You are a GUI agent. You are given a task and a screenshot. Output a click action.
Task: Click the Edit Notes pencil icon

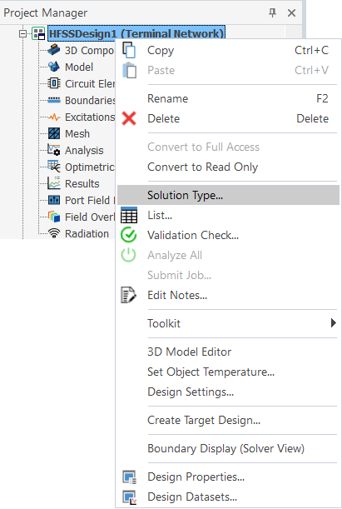pyautogui.click(x=129, y=295)
